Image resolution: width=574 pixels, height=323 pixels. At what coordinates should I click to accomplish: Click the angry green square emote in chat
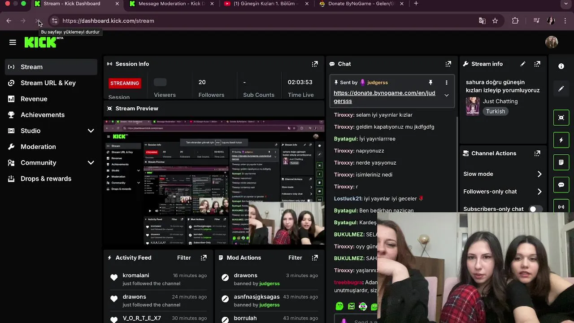coord(351,306)
